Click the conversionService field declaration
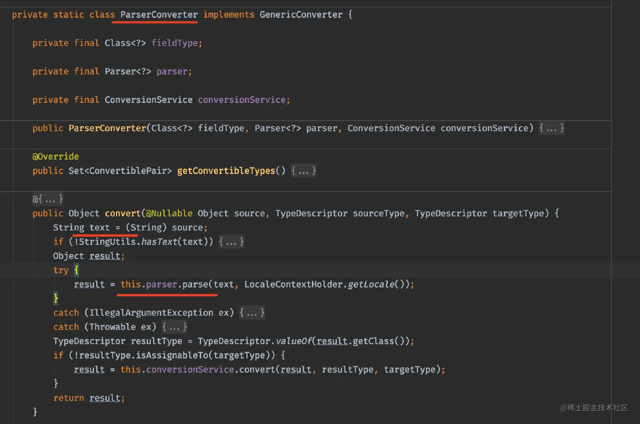Image resolution: width=640 pixels, height=424 pixels. point(242,100)
